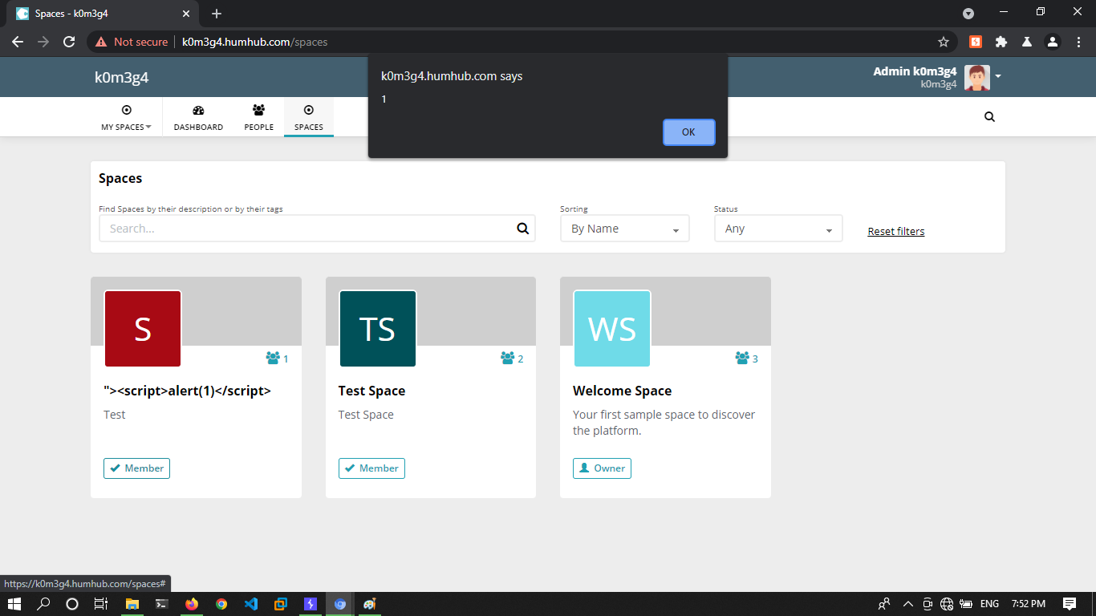Open the red S space thumbnail
Screen dimensions: 1096x616
point(143,329)
